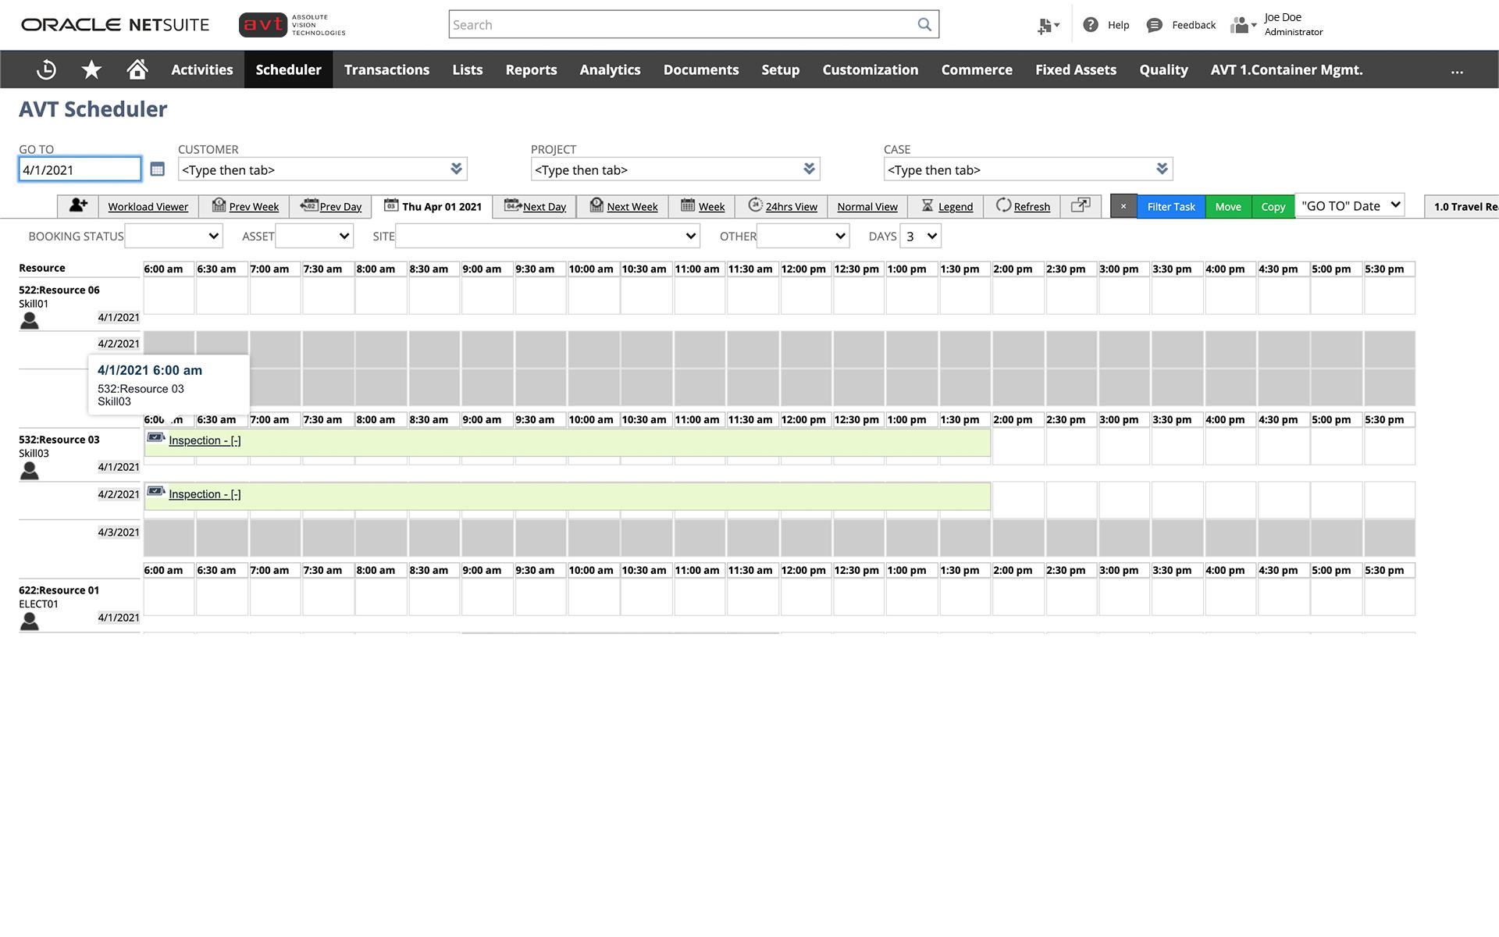Expand the "GO TO" Date dropdown
The width and height of the screenshot is (1499, 937).
click(x=1350, y=205)
